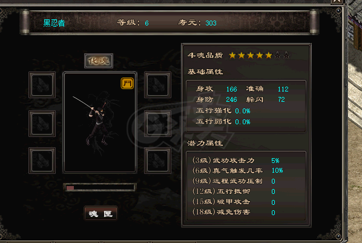Select the top-right empty equipment slot

157,85
